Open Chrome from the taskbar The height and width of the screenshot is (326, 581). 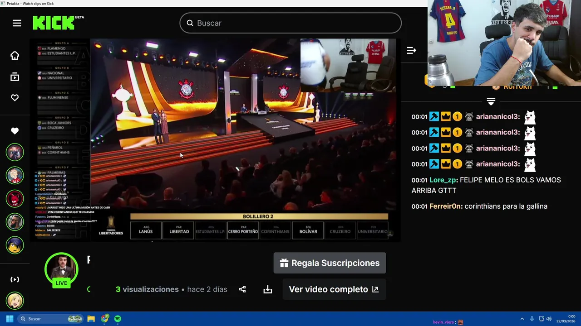coord(105,319)
